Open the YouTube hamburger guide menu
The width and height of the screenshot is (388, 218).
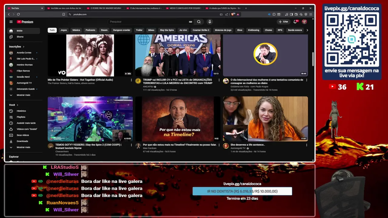click(x=11, y=22)
